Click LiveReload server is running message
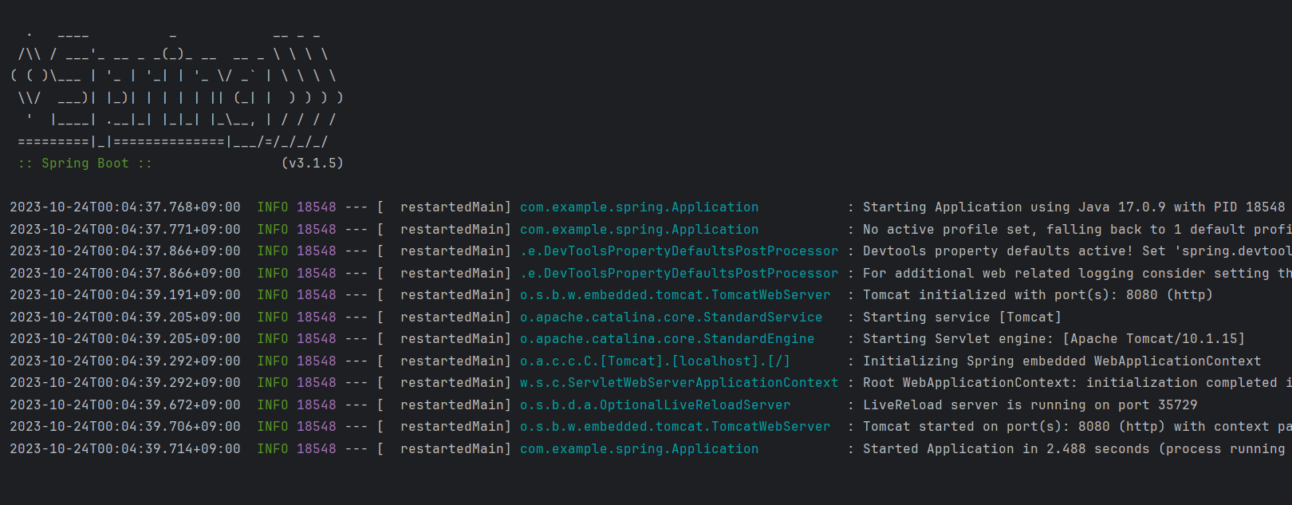Image resolution: width=1292 pixels, height=505 pixels. (x=1030, y=405)
